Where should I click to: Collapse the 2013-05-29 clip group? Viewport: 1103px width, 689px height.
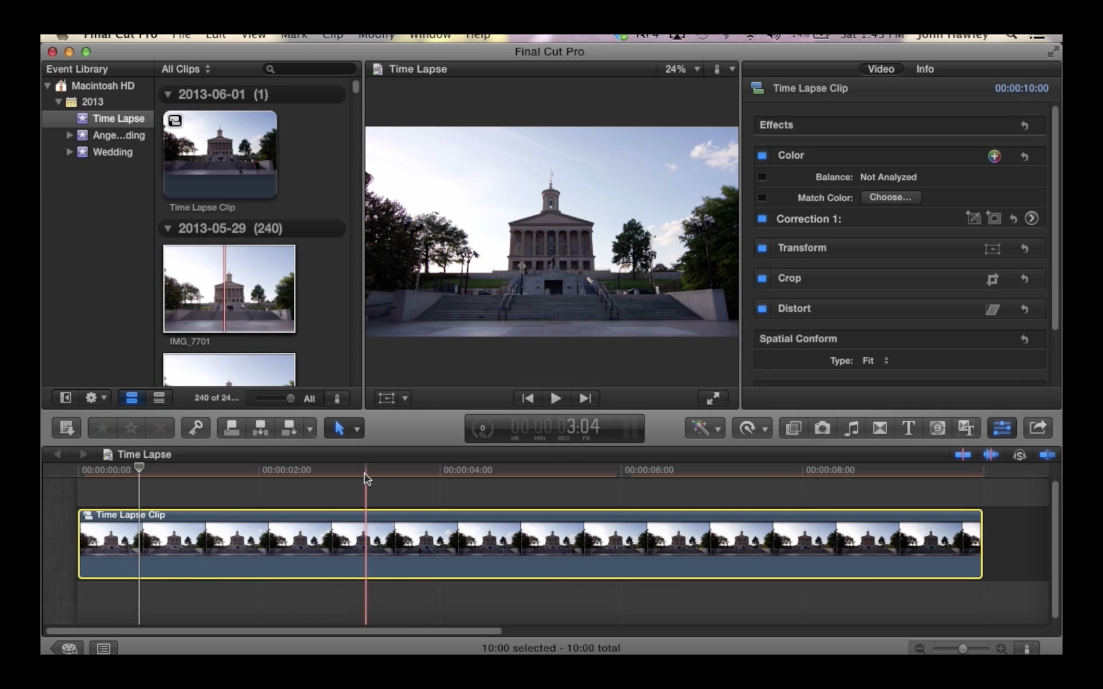tap(168, 228)
